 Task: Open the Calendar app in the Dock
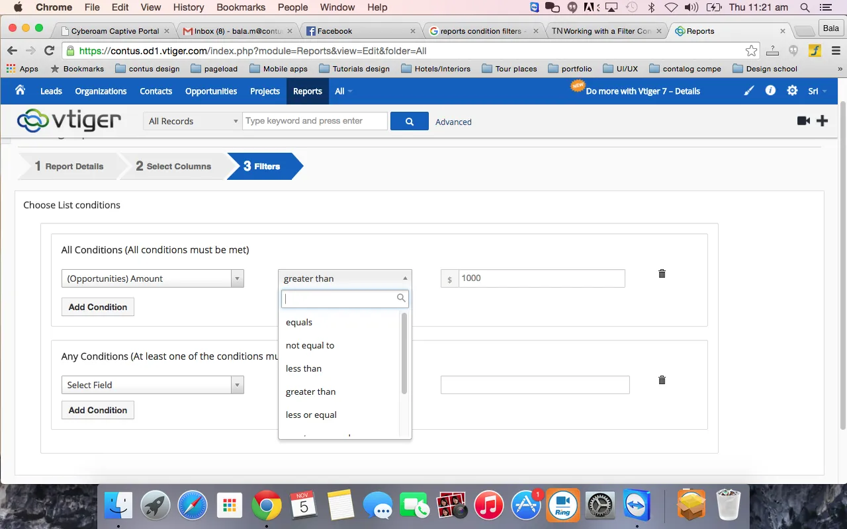(x=304, y=507)
